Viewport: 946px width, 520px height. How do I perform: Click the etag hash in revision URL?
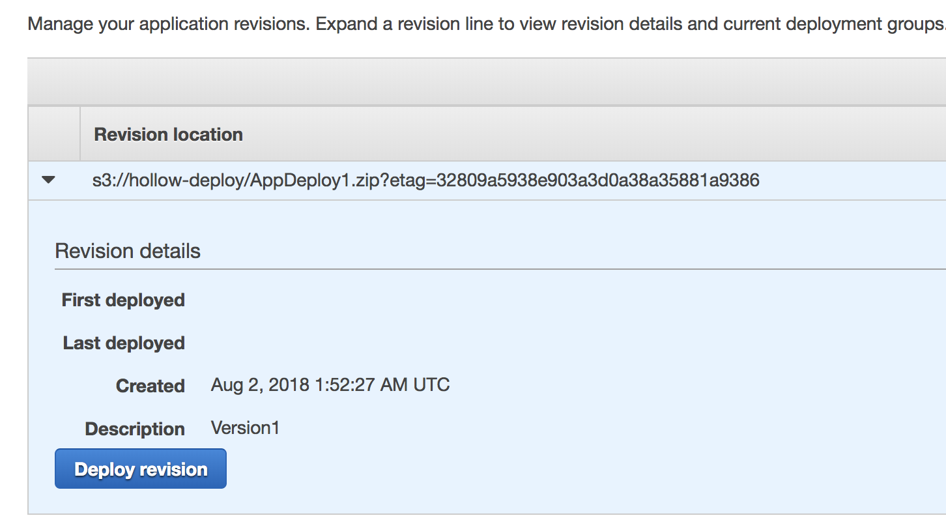pos(597,180)
